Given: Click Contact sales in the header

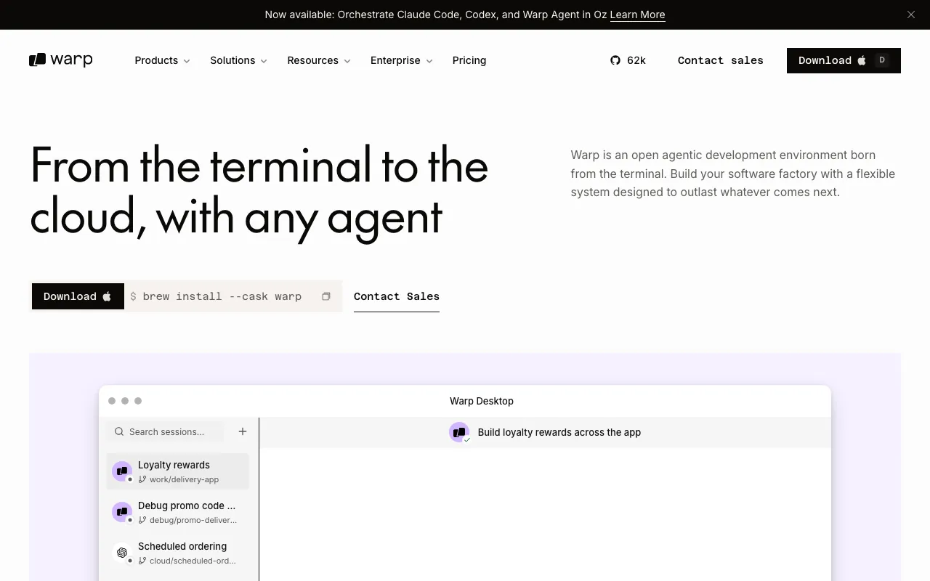Looking at the screenshot, I should coord(721,60).
